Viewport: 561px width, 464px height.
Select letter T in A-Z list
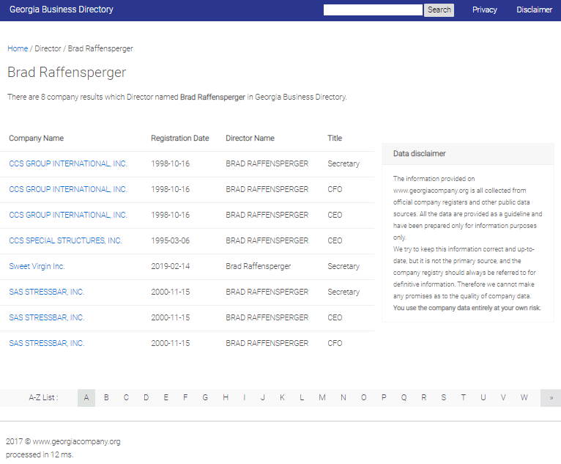point(464,398)
